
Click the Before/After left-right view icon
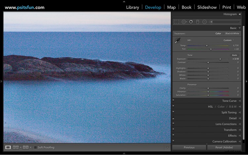coord(16,147)
